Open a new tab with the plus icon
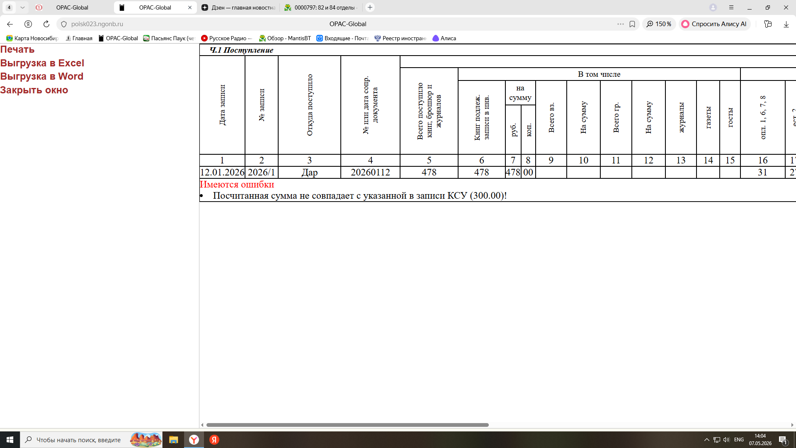 click(x=370, y=7)
